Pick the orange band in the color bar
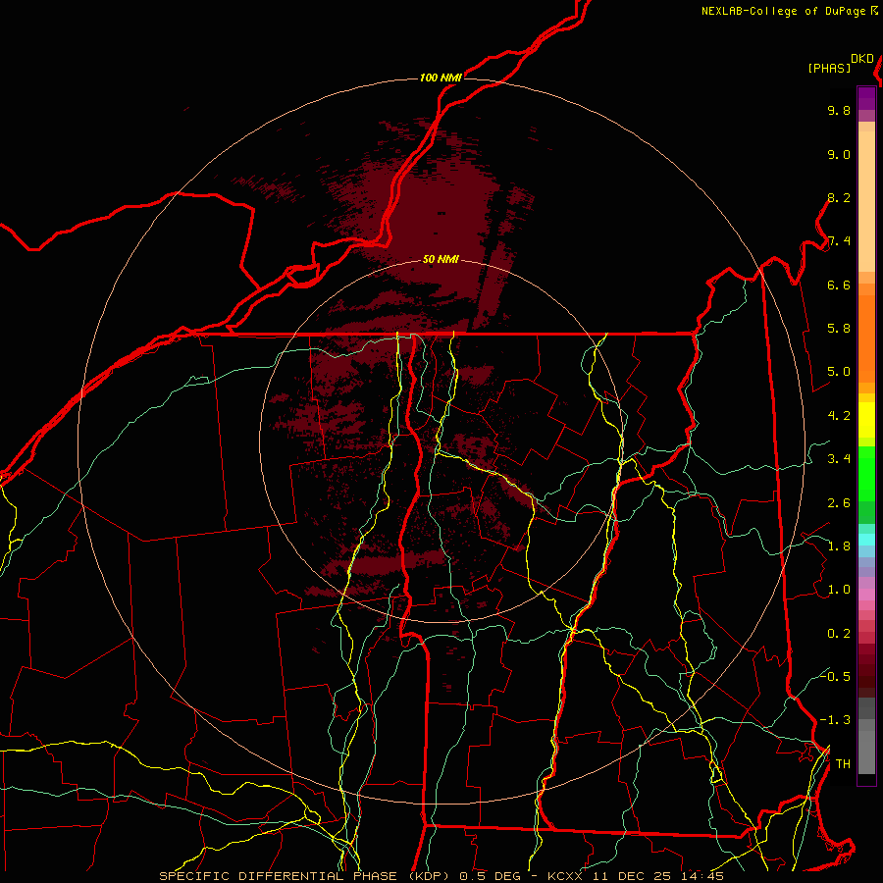This screenshot has width=883, height=883. point(866,338)
